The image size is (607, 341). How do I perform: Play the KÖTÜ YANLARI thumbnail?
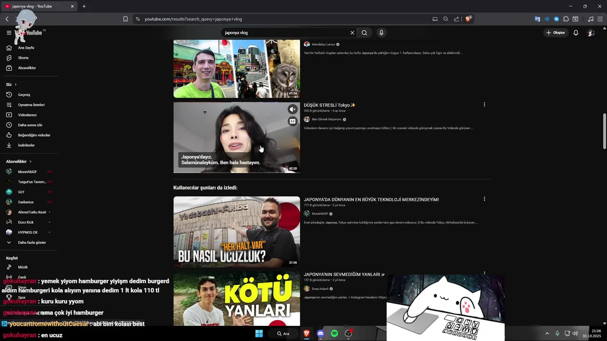pyautogui.click(x=237, y=298)
